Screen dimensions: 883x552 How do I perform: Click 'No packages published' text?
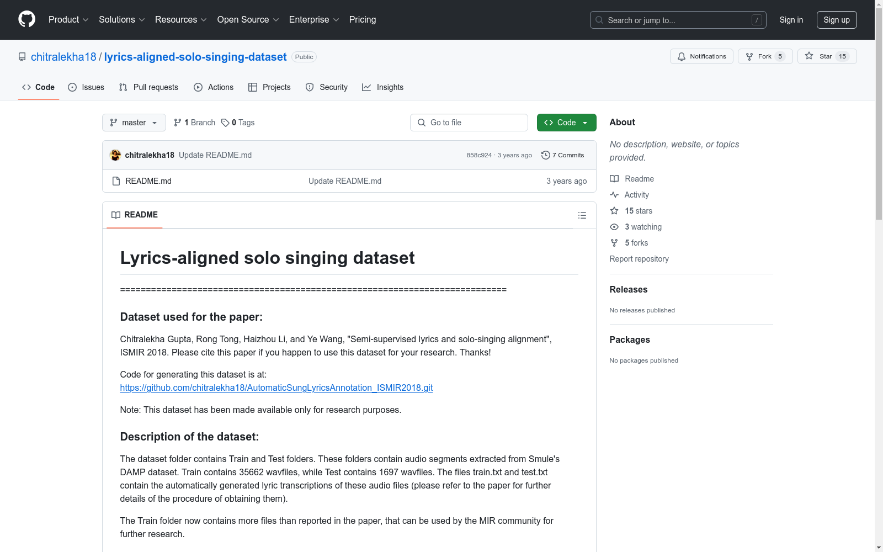click(644, 360)
